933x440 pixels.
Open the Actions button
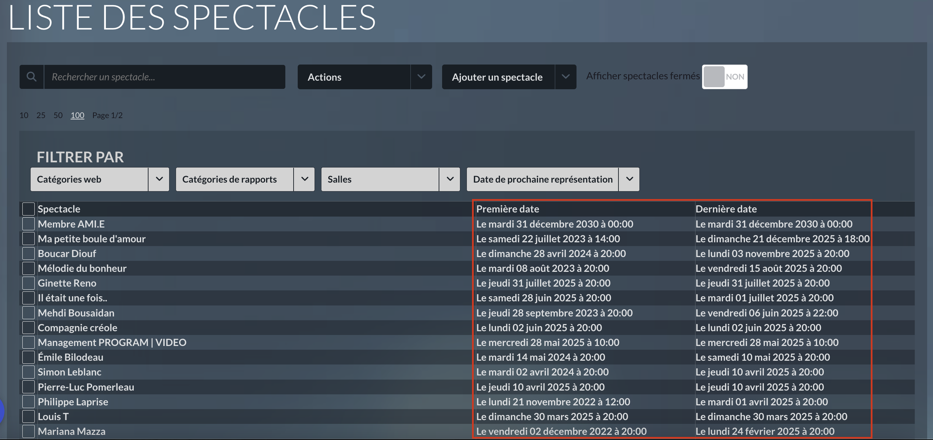tap(354, 77)
